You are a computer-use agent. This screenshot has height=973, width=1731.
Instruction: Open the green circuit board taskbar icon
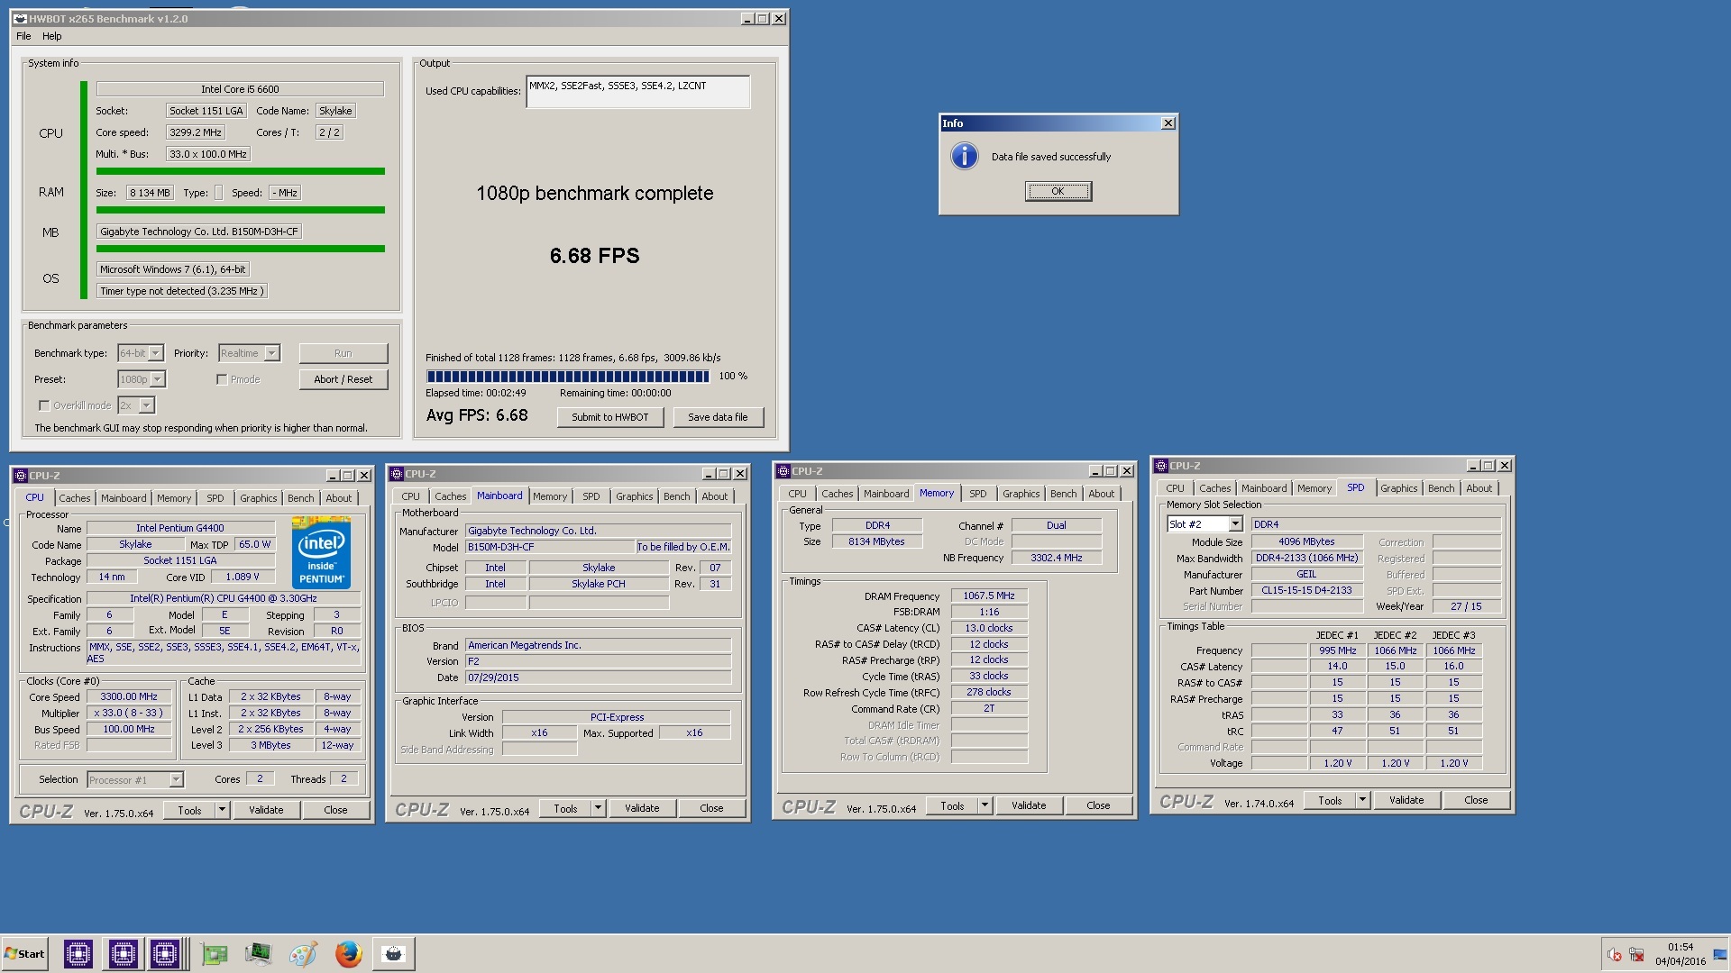215,954
